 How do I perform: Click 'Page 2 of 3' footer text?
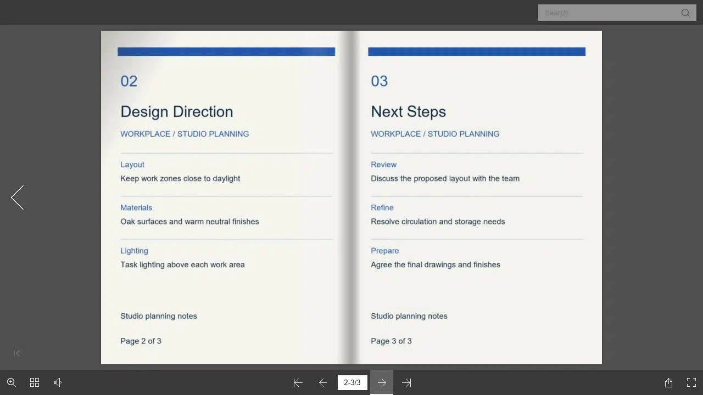141,341
